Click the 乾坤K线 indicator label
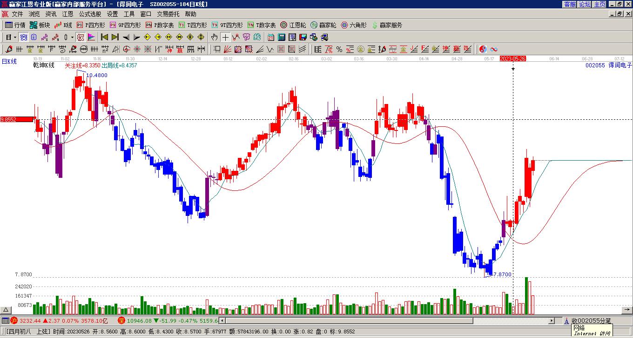Viewport: 633px width, 338px height. (44, 65)
